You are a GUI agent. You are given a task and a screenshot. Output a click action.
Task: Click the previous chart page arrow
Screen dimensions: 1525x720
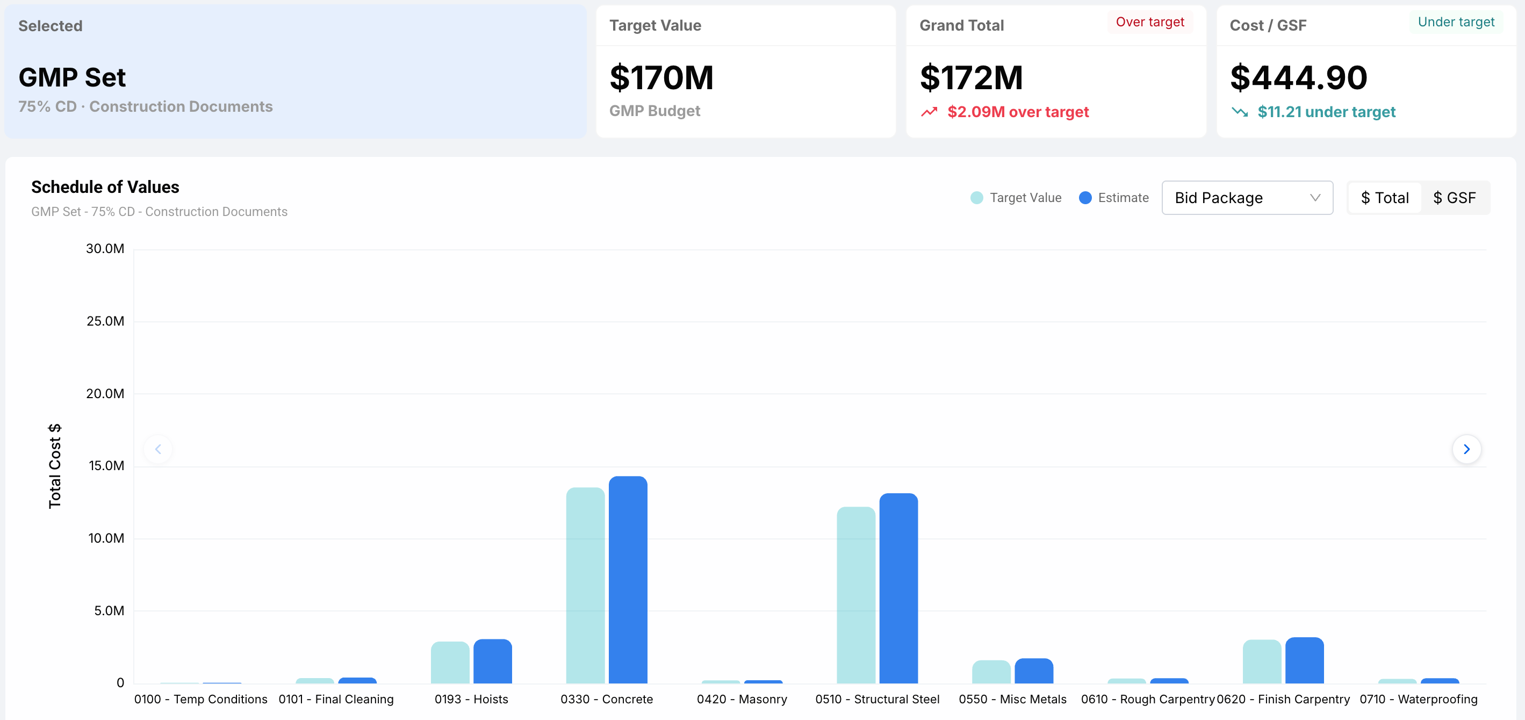pyautogui.click(x=158, y=449)
